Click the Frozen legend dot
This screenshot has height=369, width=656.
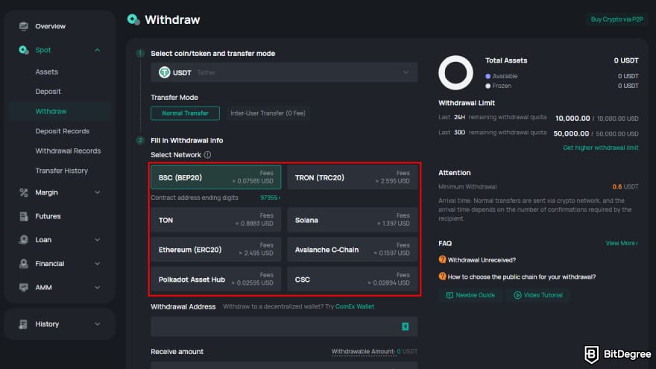pyautogui.click(x=488, y=86)
